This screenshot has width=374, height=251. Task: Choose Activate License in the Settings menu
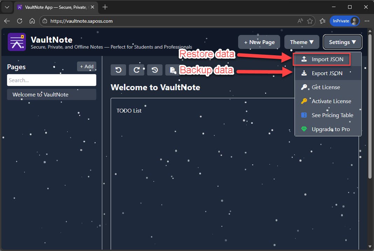coord(328,101)
